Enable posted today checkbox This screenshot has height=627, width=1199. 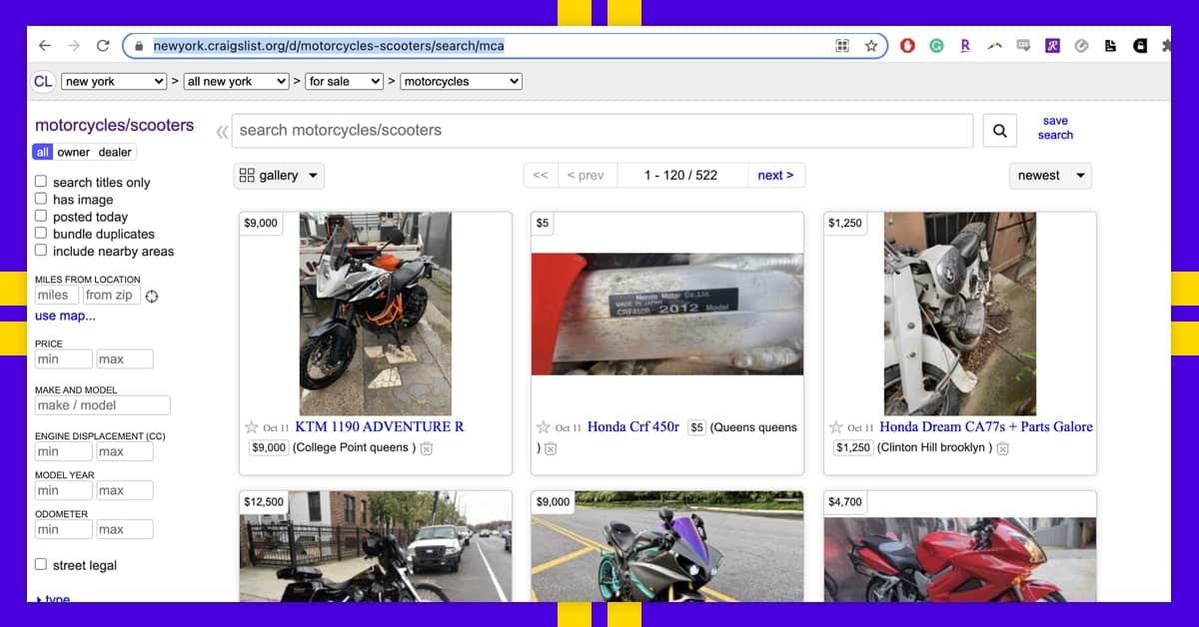[41, 216]
